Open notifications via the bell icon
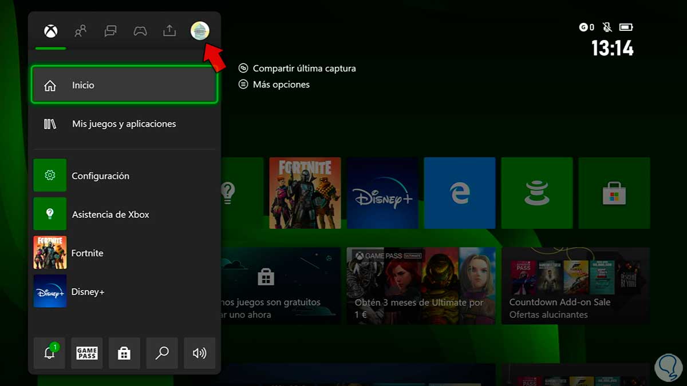 (x=49, y=353)
